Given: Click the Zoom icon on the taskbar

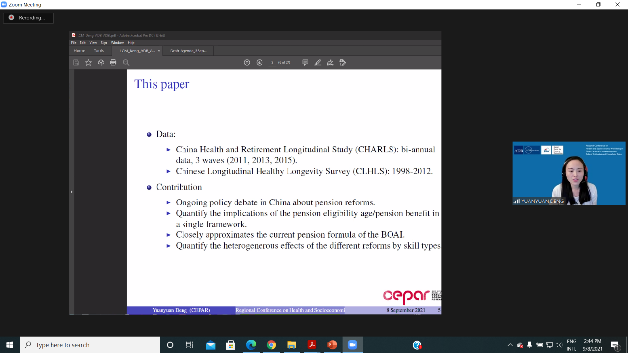Looking at the screenshot, I should tap(352, 345).
